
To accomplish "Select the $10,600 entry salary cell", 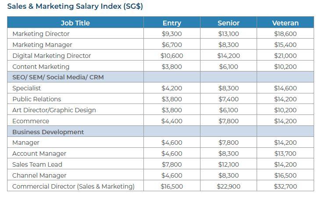I will point(172,56).
